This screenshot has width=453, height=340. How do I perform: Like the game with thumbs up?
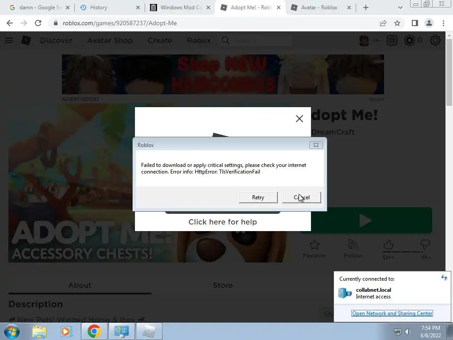(x=388, y=245)
